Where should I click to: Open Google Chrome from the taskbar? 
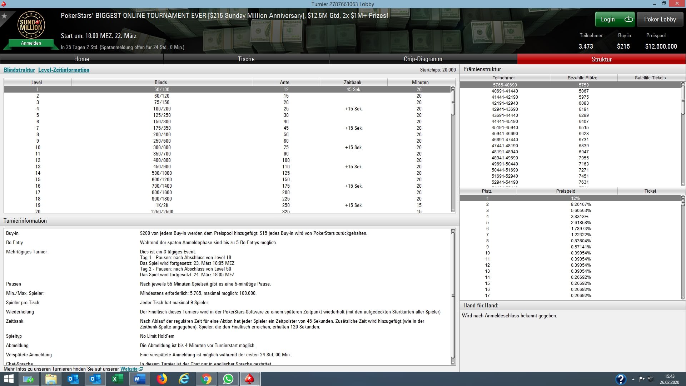pyautogui.click(x=206, y=379)
